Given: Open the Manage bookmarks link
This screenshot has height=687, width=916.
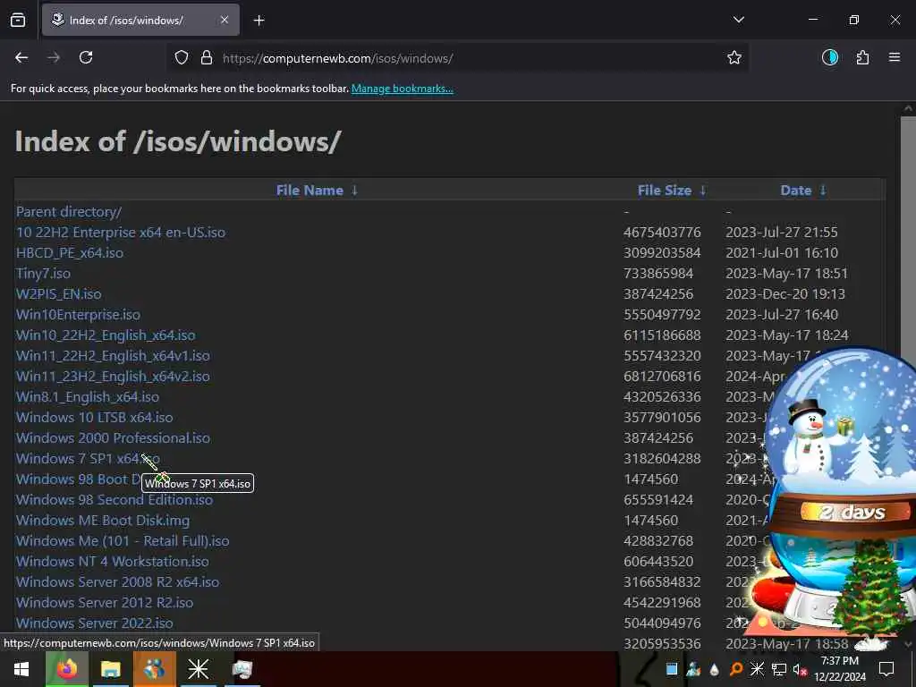Looking at the screenshot, I should pos(402,89).
